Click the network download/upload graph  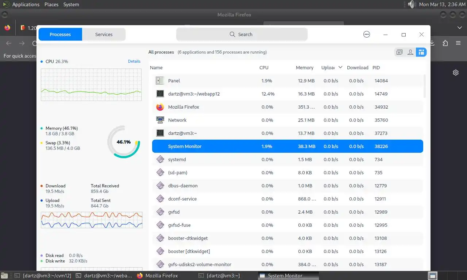[92, 220]
